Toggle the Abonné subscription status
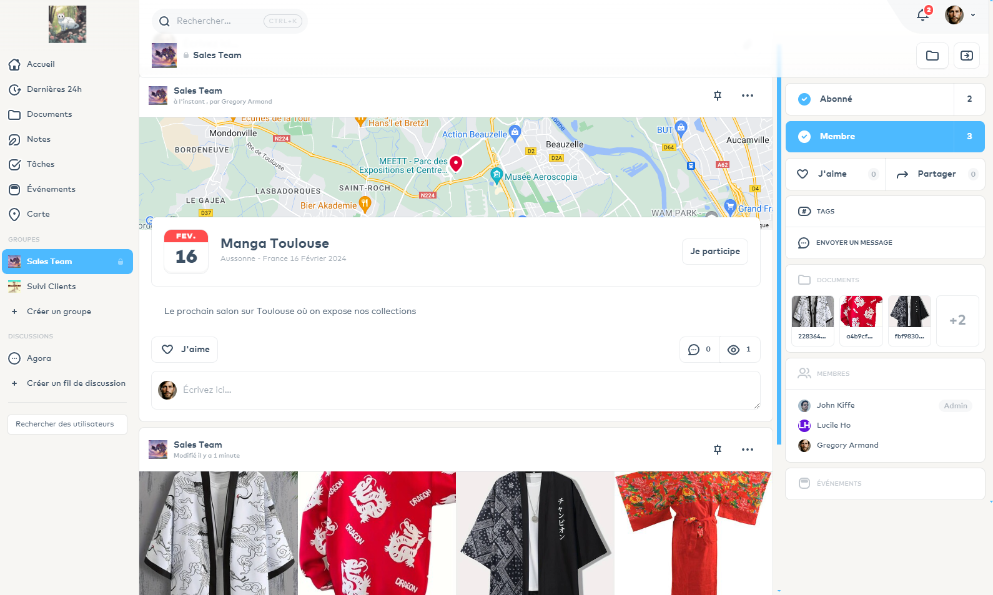The image size is (993, 595). 869,99
